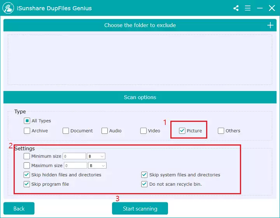The width and height of the screenshot is (280, 218).
Task: Enable the Others file type
Action: [x=221, y=131]
